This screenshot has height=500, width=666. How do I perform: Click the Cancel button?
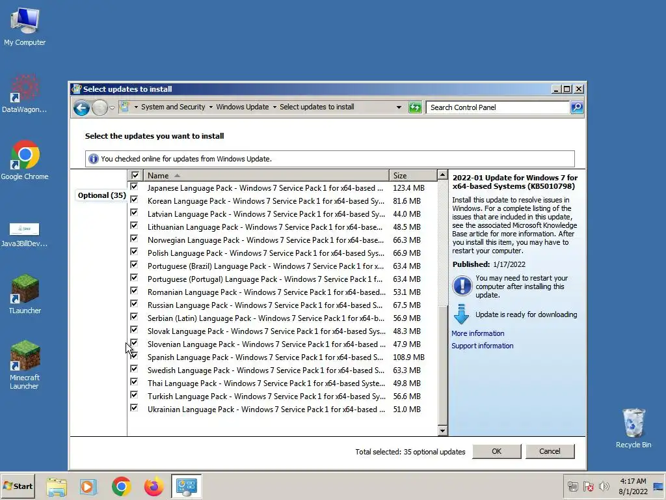(550, 452)
